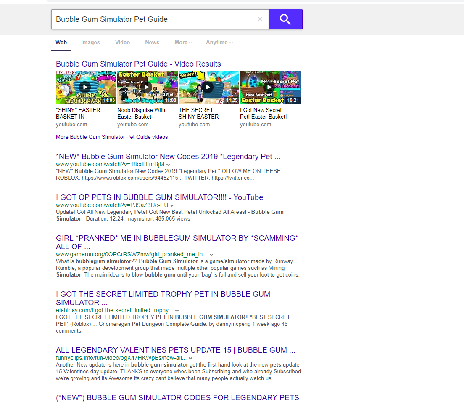Click the www.gamerun.org green URL

coord(132,254)
